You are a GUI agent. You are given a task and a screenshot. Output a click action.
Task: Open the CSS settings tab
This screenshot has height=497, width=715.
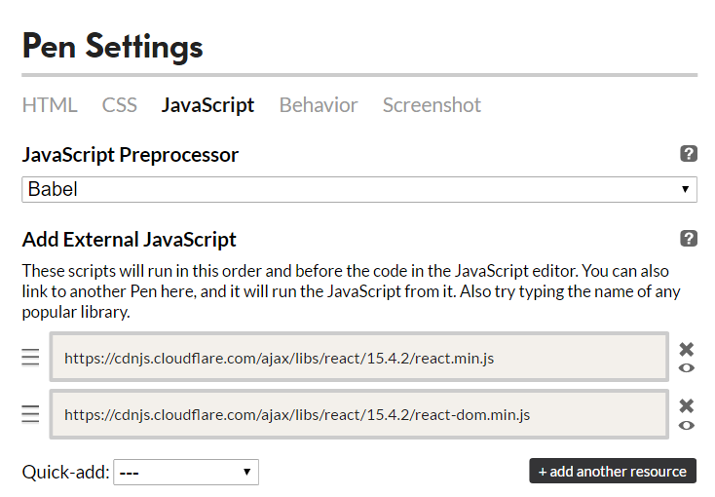(x=120, y=105)
